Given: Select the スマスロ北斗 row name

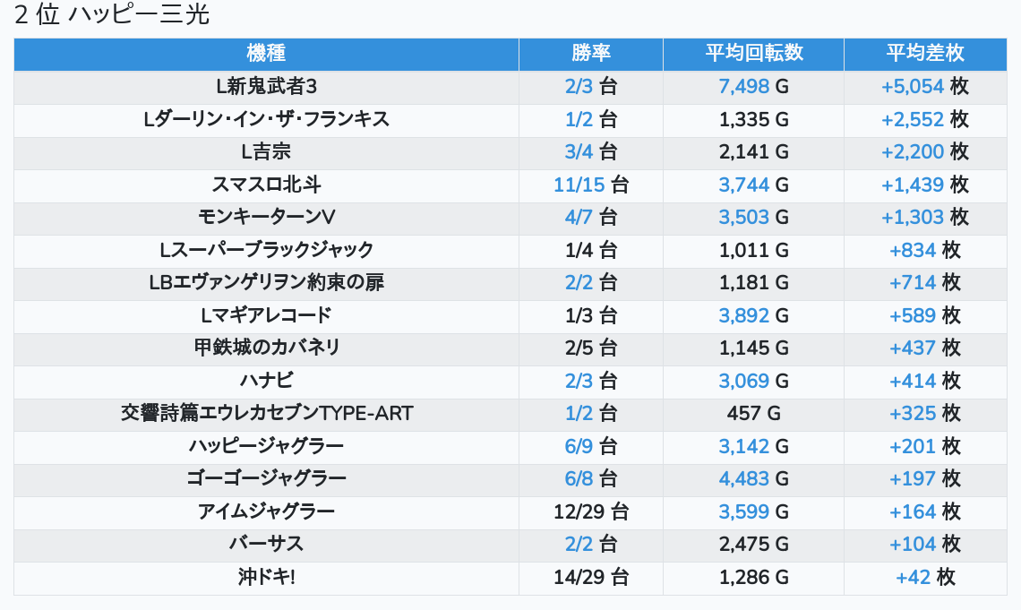Looking at the screenshot, I should (267, 185).
